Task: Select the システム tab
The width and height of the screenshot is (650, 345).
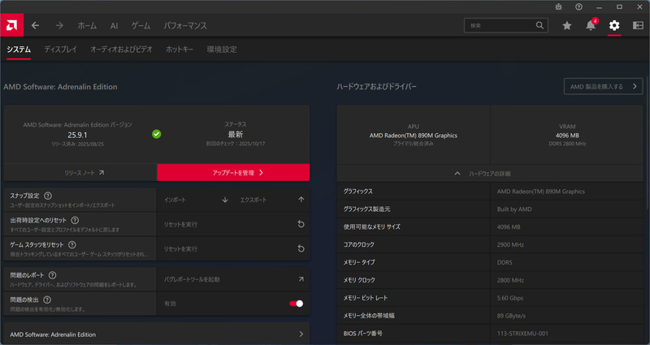Action: click(x=19, y=50)
